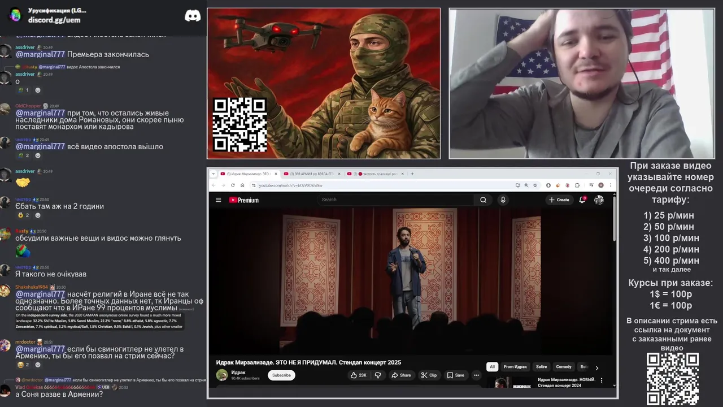Click the QR code on soldier image
The height and width of the screenshot is (407, 723).
[239, 124]
